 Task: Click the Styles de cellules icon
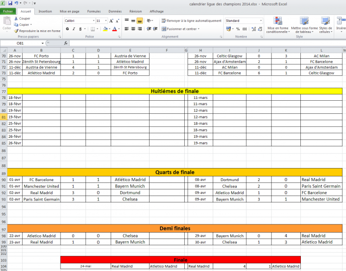point(325,21)
